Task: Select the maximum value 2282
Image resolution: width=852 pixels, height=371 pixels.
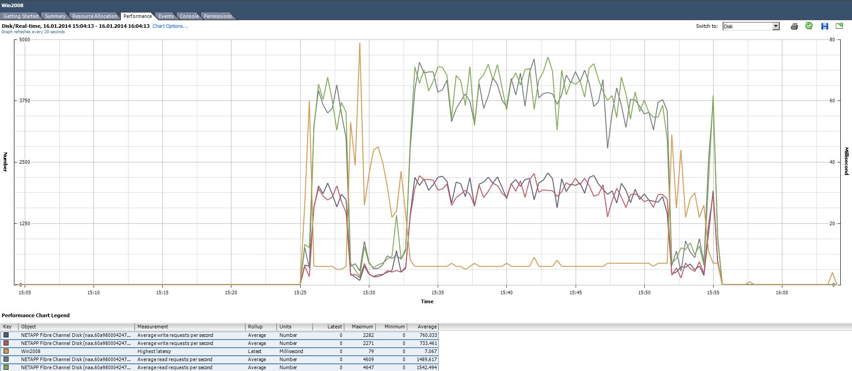Action: pos(368,335)
